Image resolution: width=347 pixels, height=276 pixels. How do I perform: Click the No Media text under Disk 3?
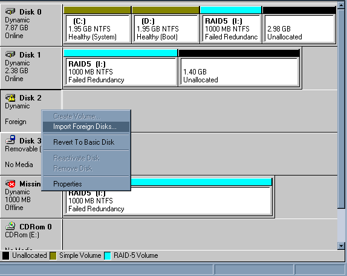(x=19, y=165)
